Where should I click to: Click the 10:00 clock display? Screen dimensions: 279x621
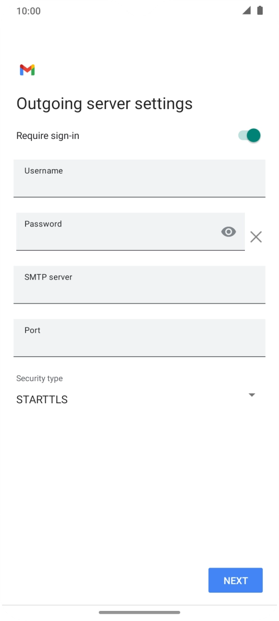click(27, 11)
